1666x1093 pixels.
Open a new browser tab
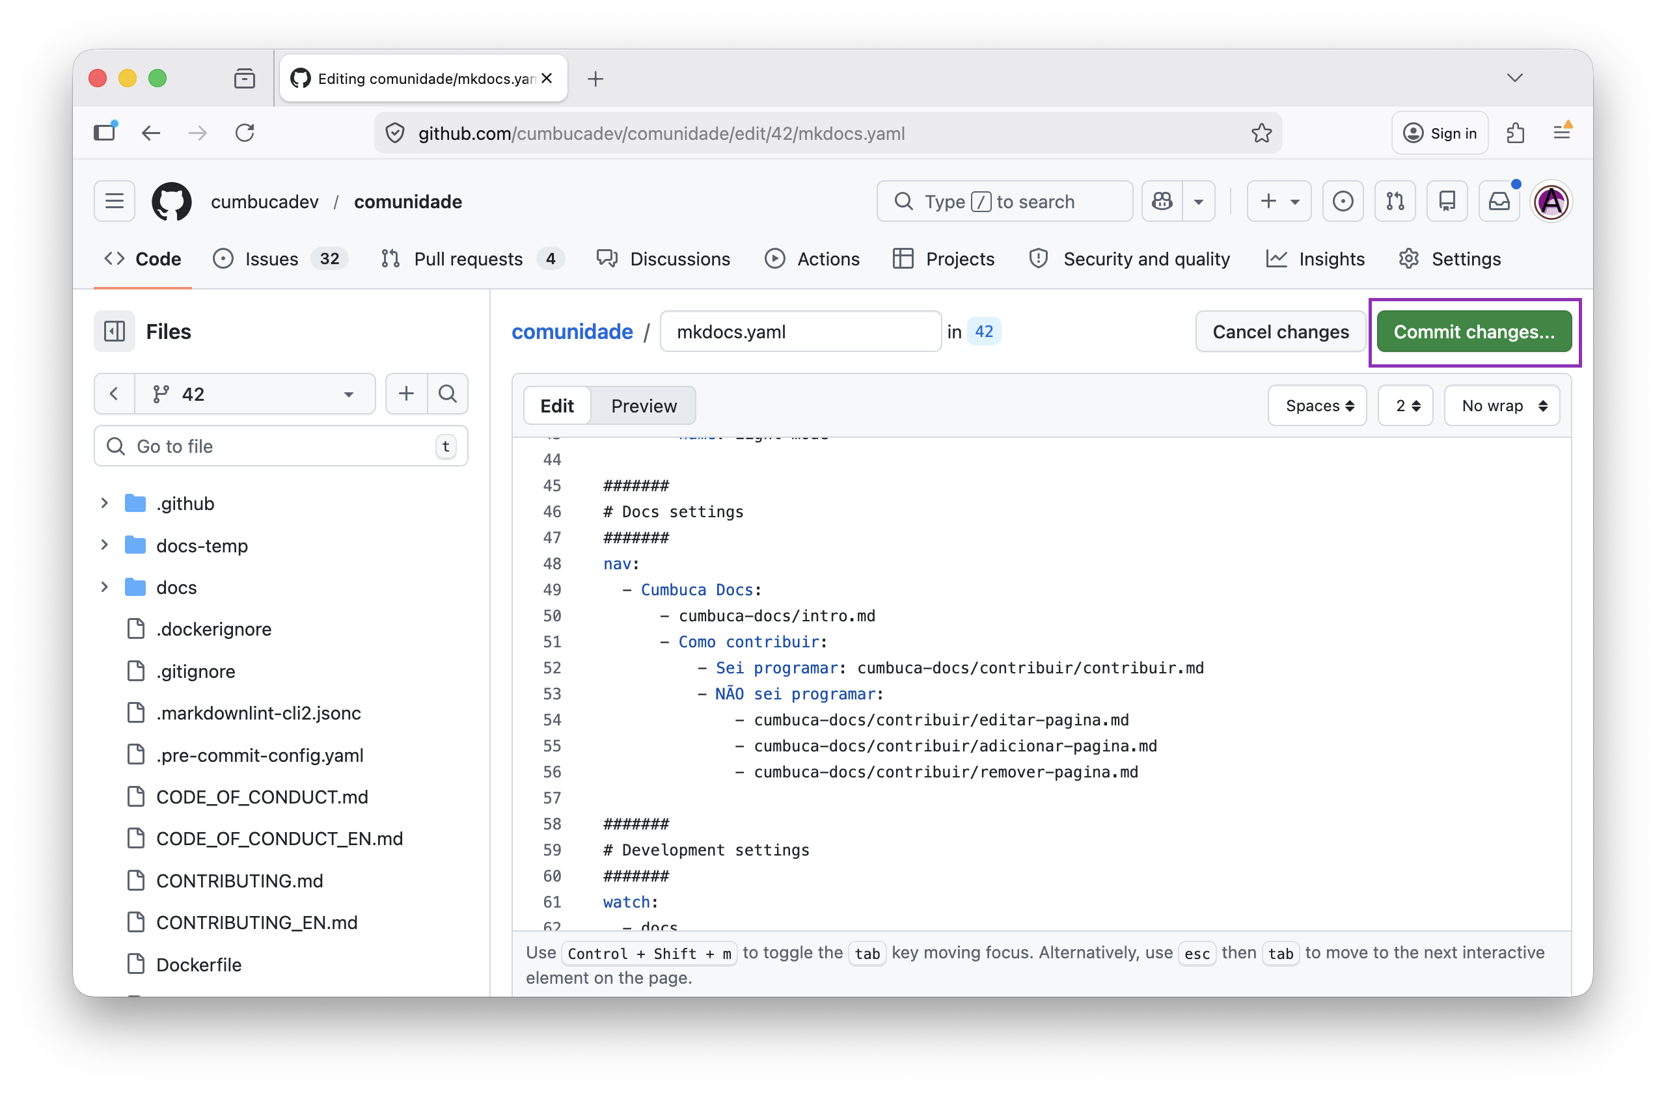pyautogui.click(x=595, y=78)
